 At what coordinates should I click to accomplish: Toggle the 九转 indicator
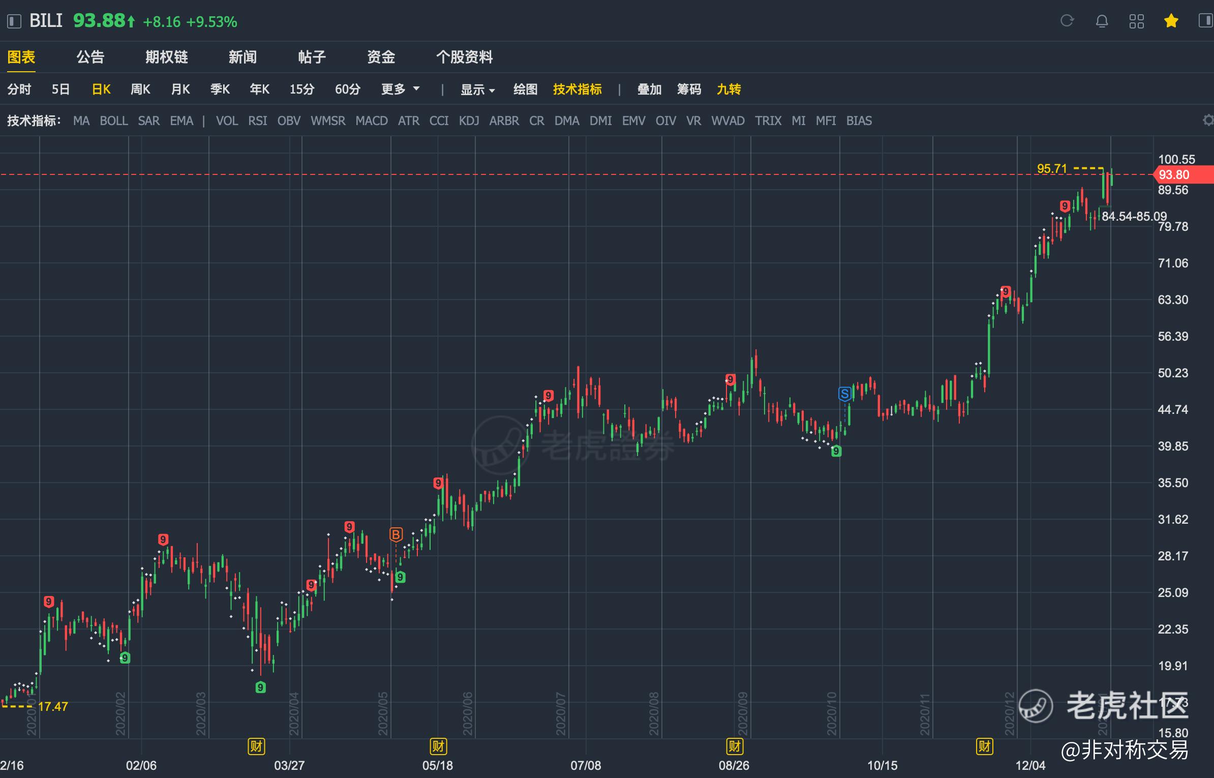tap(729, 89)
